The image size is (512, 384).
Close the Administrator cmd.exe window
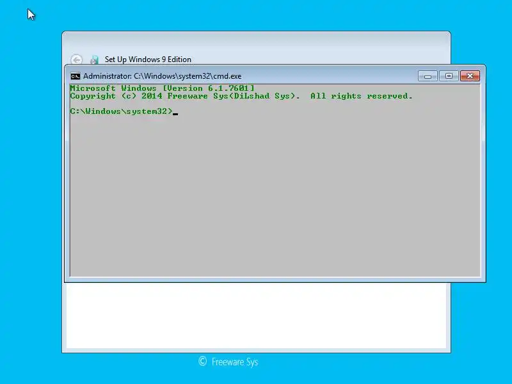(470, 76)
